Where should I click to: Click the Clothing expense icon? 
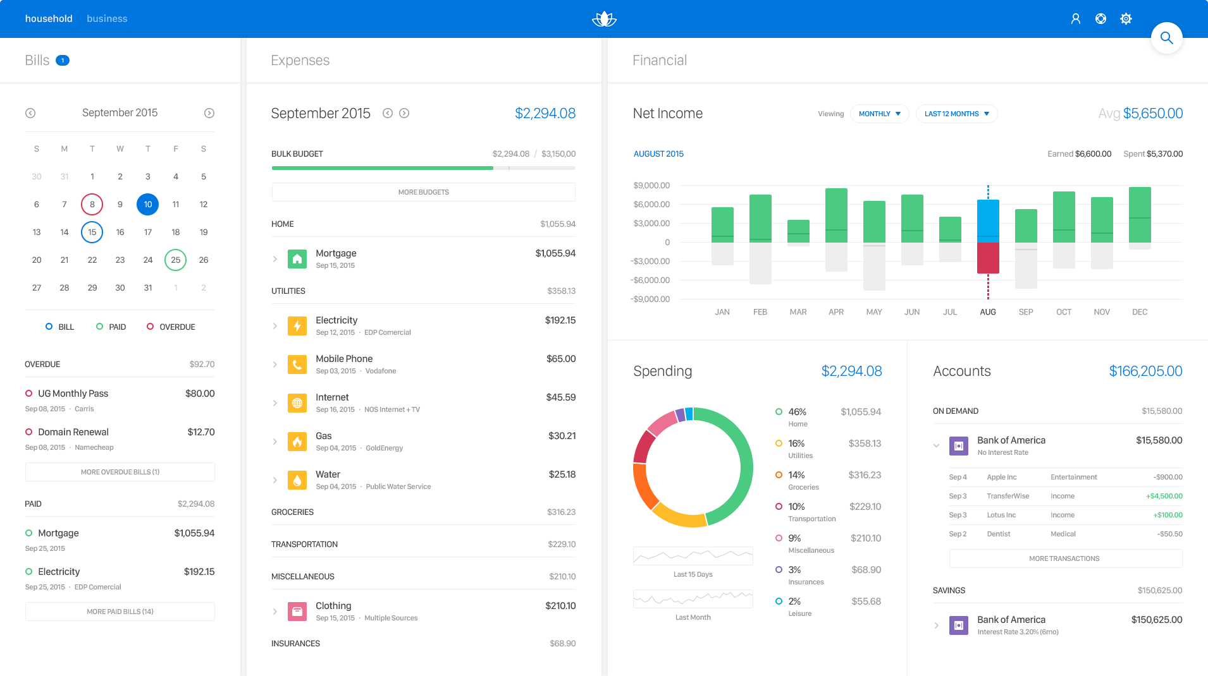click(297, 612)
